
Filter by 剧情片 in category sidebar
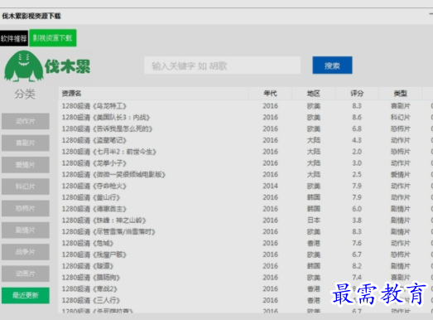(26, 230)
